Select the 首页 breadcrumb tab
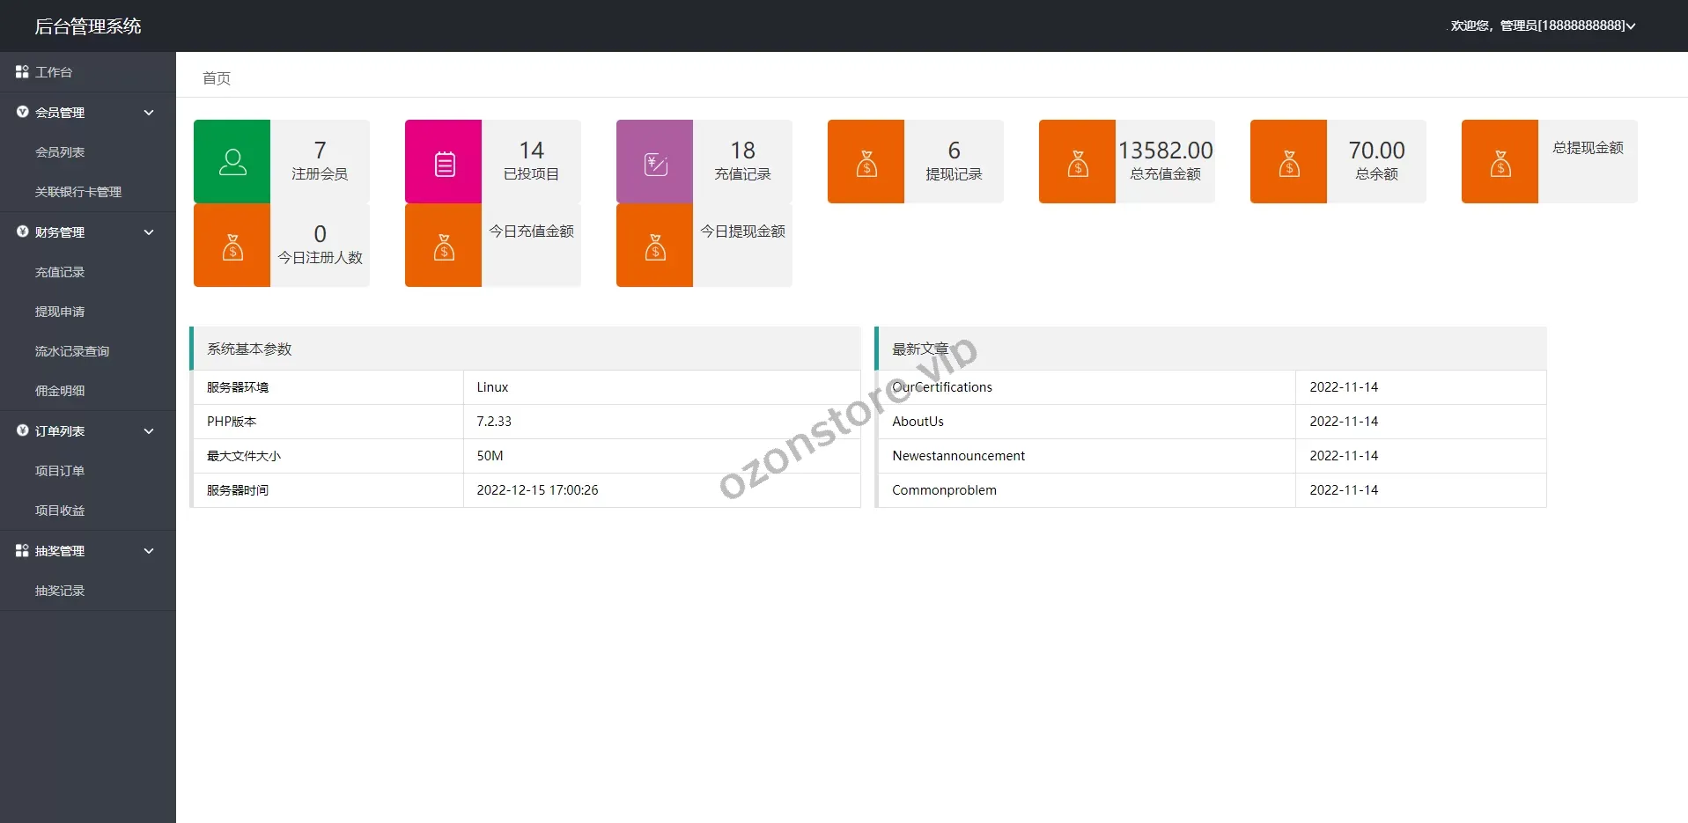The height and width of the screenshot is (823, 1688). 217,78
